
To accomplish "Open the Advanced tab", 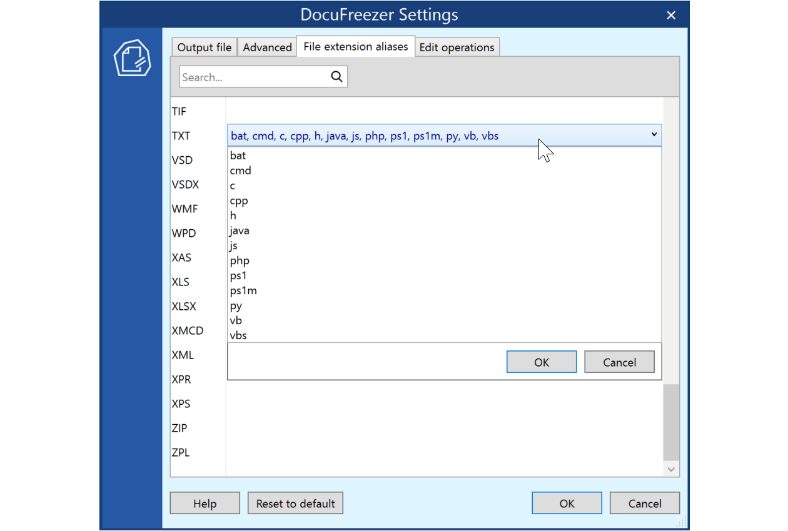I will click(267, 47).
